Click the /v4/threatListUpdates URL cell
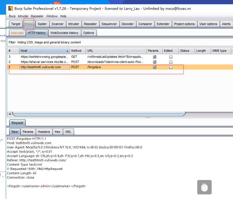 tap(115, 57)
